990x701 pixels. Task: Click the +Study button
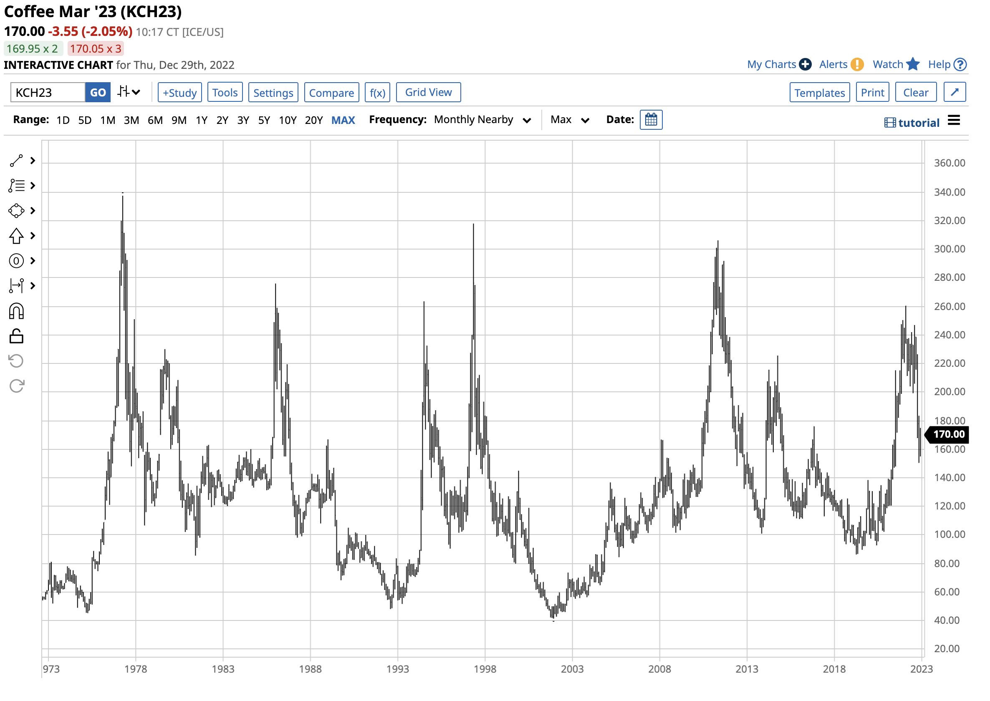(179, 93)
